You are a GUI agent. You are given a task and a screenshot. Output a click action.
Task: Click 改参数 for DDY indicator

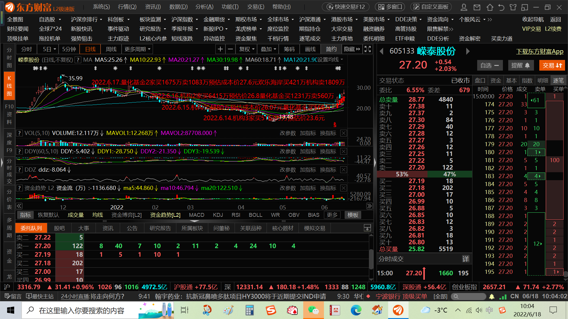tap(288, 152)
